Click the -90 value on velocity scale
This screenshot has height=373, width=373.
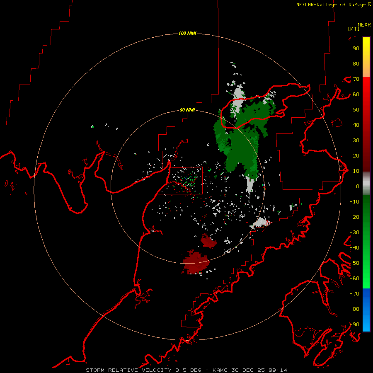(354, 325)
